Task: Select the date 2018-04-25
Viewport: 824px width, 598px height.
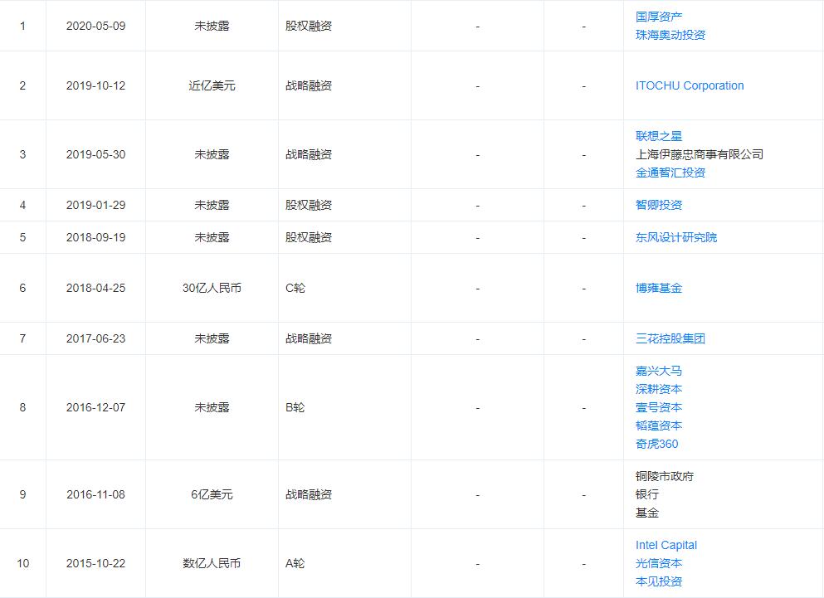Action: [x=95, y=288]
